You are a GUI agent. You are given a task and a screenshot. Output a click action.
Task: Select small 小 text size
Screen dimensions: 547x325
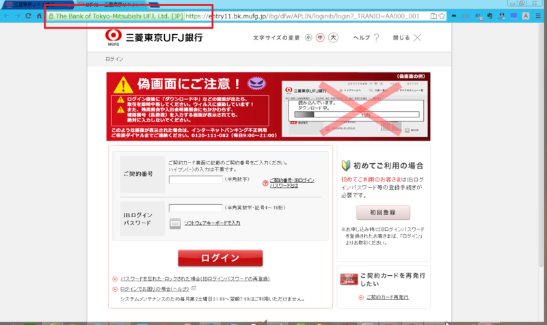tap(308, 38)
